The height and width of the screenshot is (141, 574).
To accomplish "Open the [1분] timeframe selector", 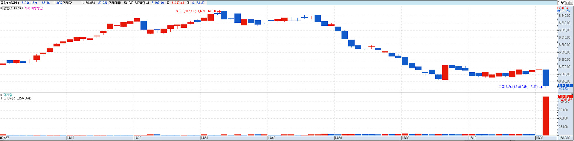I will click(x=561, y=3).
